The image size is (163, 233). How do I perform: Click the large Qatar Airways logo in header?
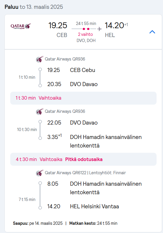point(21,26)
